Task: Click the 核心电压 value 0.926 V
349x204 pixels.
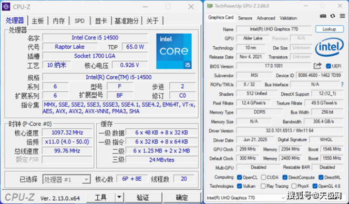Action: coord(129,65)
